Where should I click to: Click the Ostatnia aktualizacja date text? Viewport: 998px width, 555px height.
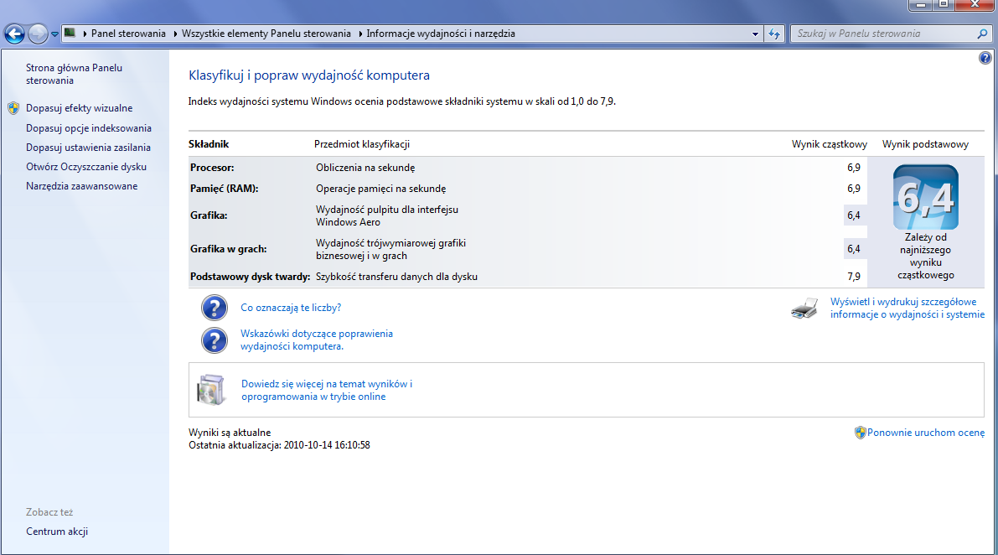(279, 445)
